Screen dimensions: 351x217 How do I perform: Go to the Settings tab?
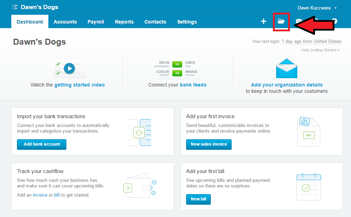(187, 22)
